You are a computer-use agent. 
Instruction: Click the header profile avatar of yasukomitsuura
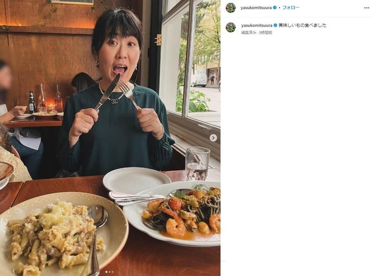click(x=231, y=8)
